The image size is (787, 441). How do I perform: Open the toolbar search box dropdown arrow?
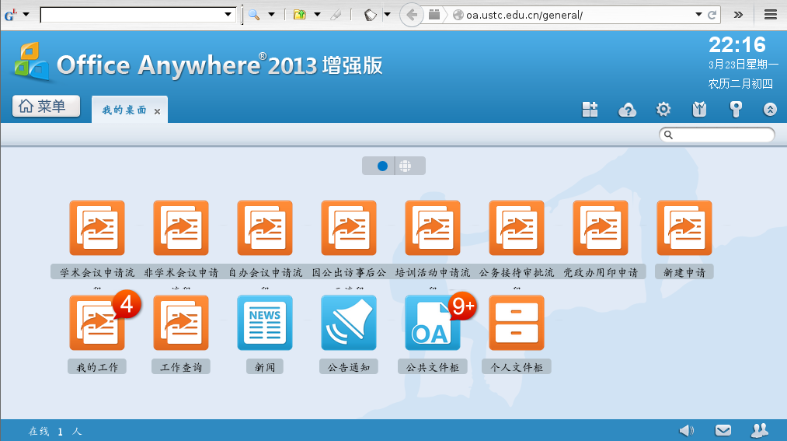(x=228, y=15)
